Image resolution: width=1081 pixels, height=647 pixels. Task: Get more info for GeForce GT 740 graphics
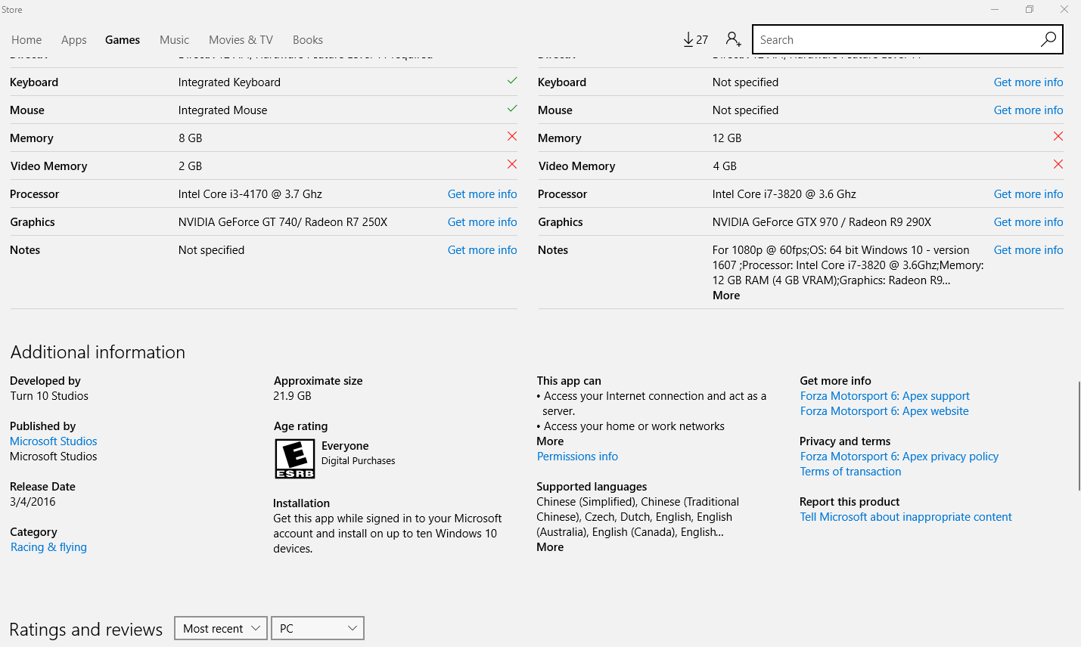point(483,222)
